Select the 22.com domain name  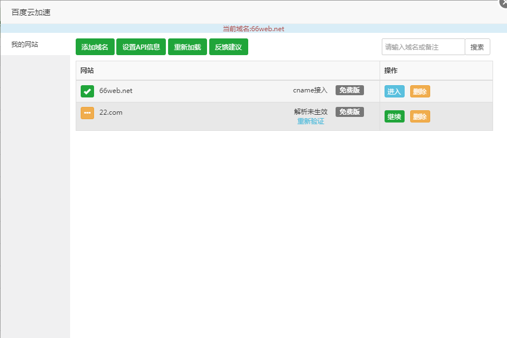click(x=111, y=112)
